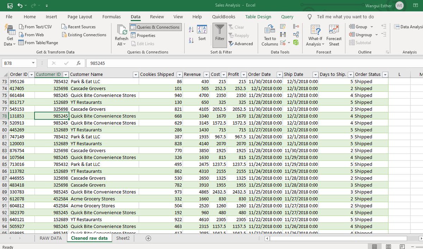
Task: Expand the Name Box dropdown arrow
Action: 33,63
